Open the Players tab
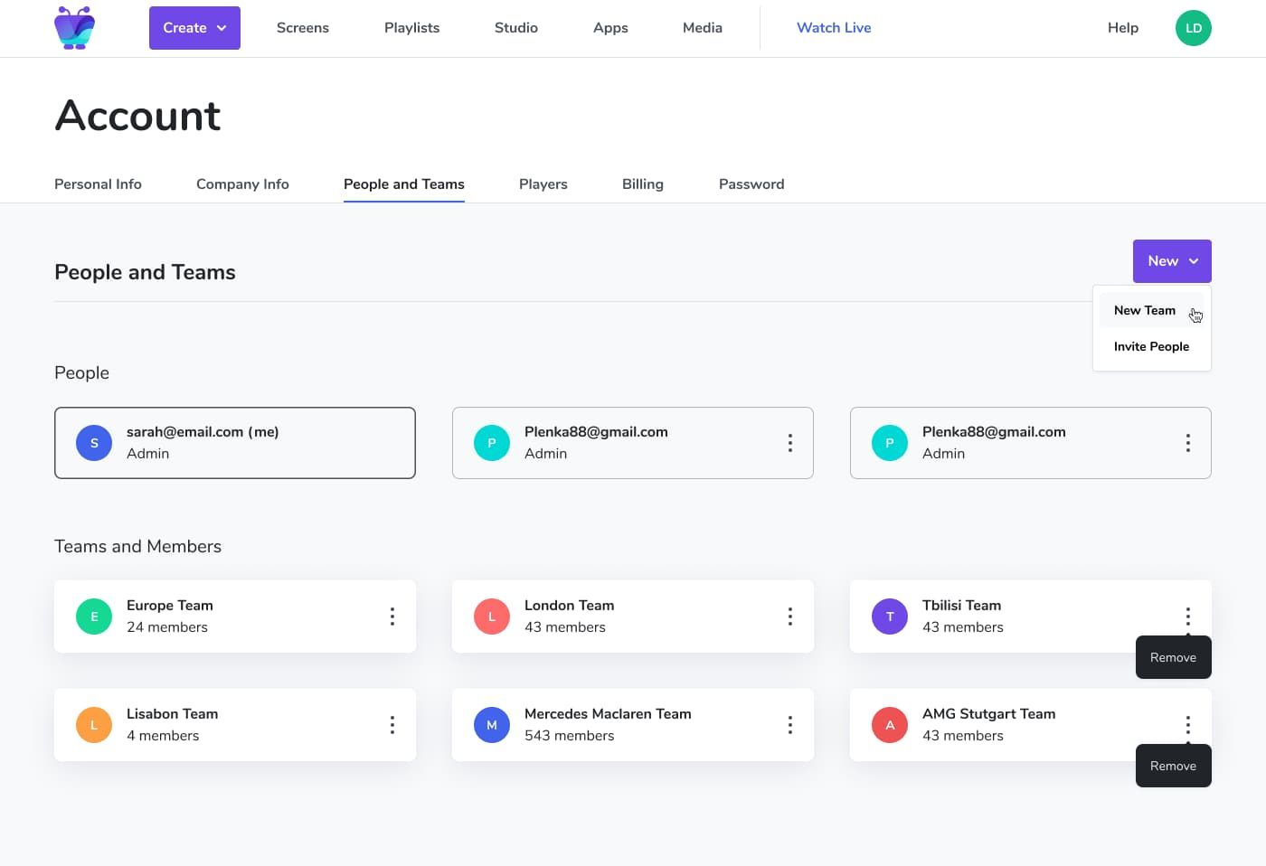This screenshot has width=1266, height=866. tap(543, 184)
